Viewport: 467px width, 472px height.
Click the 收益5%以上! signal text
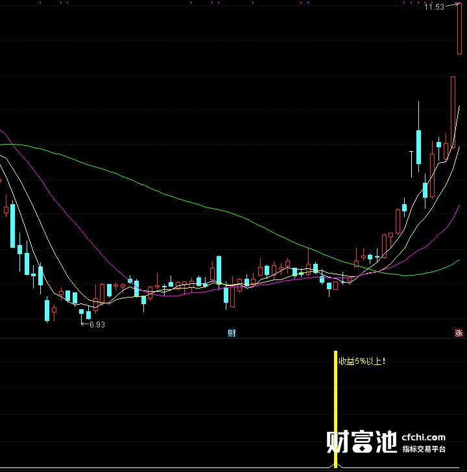pos(362,361)
